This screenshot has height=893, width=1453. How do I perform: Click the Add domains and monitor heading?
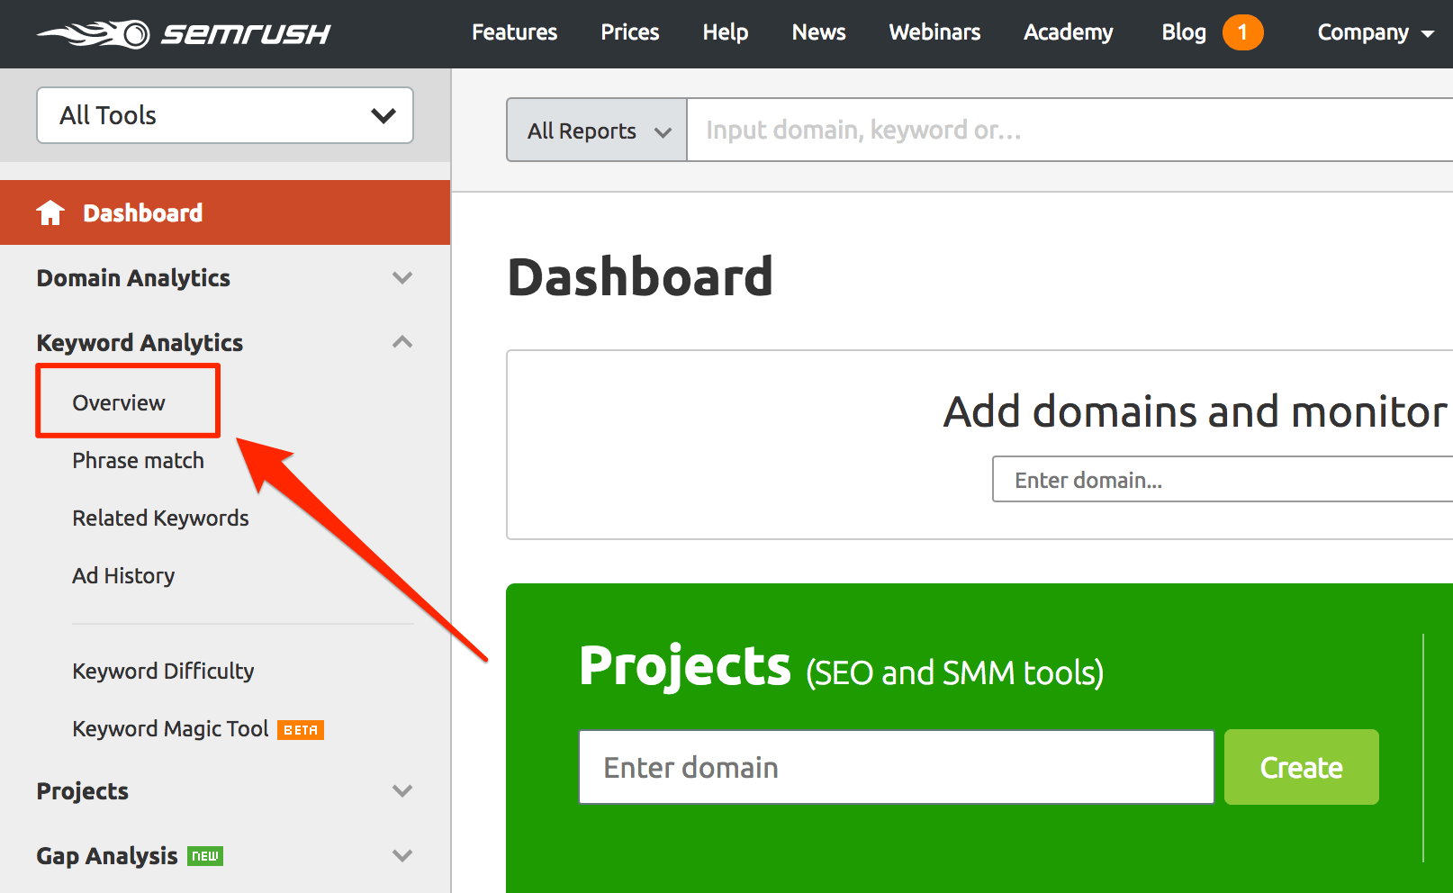tap(1196, 411)
